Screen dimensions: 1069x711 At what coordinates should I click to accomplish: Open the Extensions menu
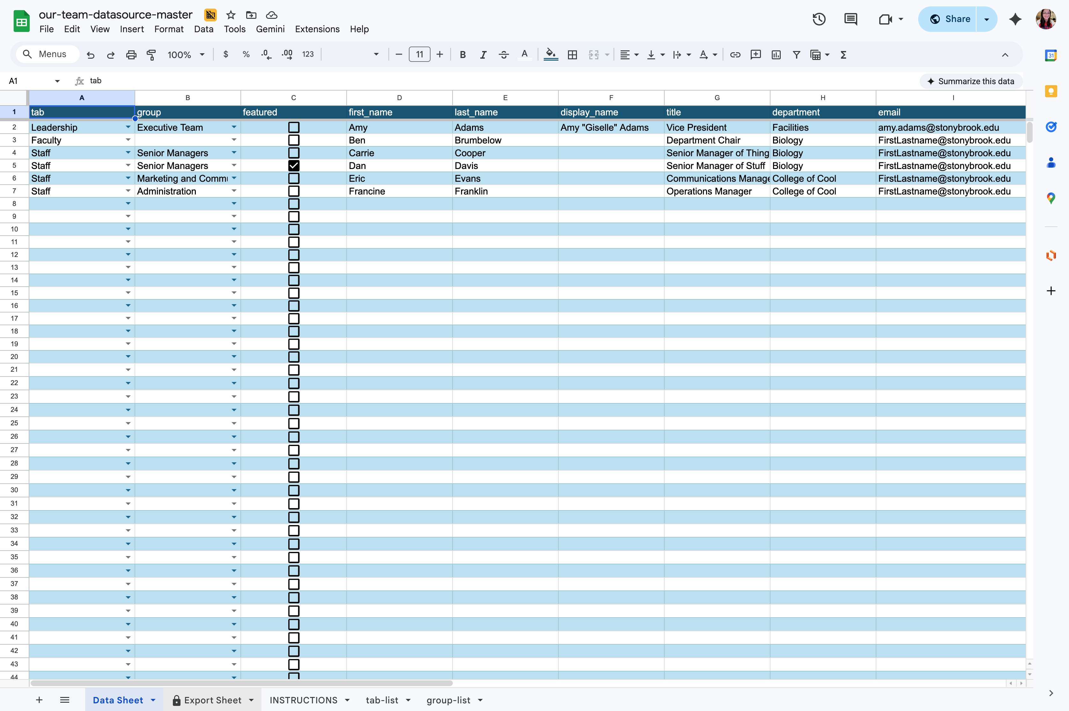(317, 29)
